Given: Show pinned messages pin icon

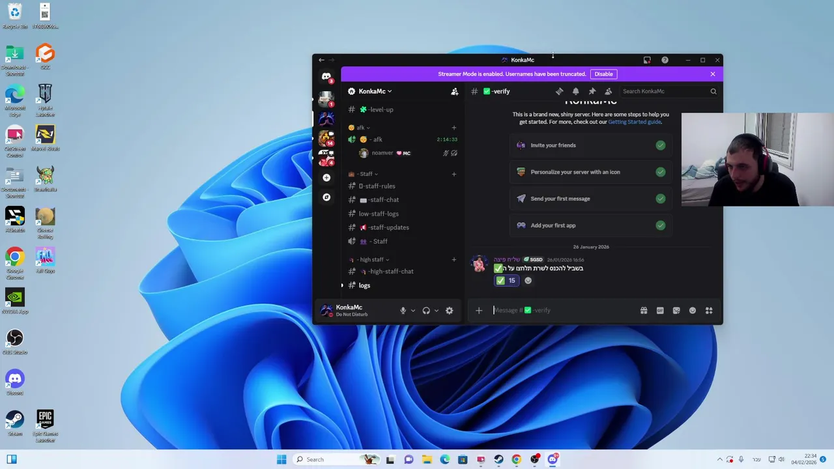Looking at the screenshot, I should [x=592, y=91].
